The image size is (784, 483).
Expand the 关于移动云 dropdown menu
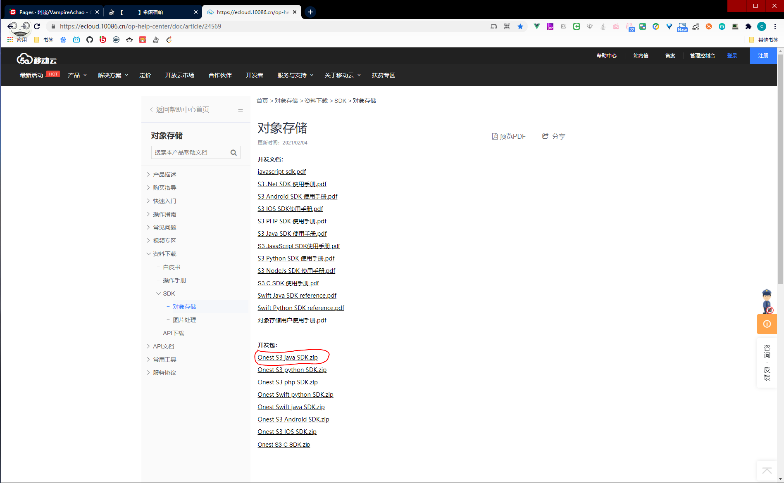point(343,75)
